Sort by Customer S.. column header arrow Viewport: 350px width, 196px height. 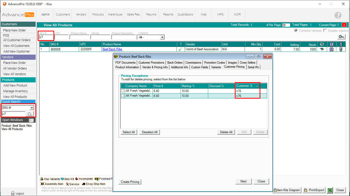[257, 86]
